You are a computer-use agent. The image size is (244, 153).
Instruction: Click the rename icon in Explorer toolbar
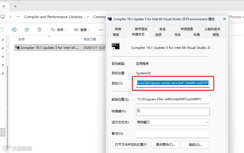[14, 30]
